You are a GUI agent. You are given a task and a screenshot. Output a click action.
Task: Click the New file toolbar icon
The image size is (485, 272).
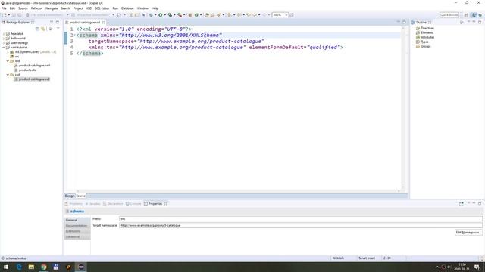pos(5,15)
